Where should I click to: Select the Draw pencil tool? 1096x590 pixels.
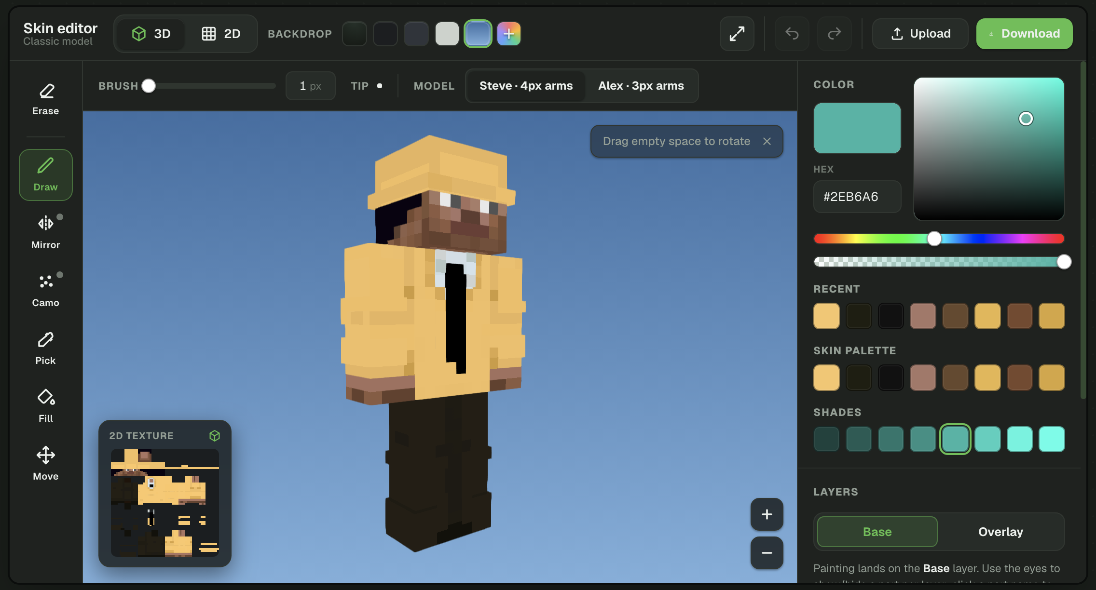(x=45, y=174)
